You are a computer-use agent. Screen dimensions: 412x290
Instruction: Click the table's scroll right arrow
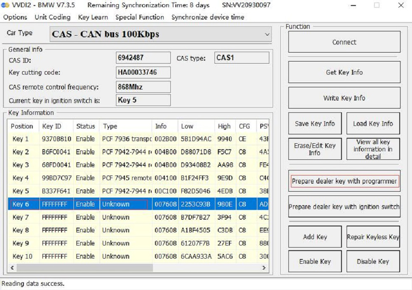click(x=264, y=268)
